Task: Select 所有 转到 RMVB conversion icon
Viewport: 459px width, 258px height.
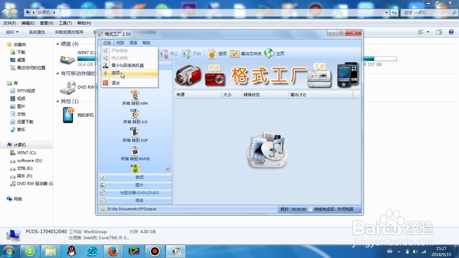Action: click(135, 153)
